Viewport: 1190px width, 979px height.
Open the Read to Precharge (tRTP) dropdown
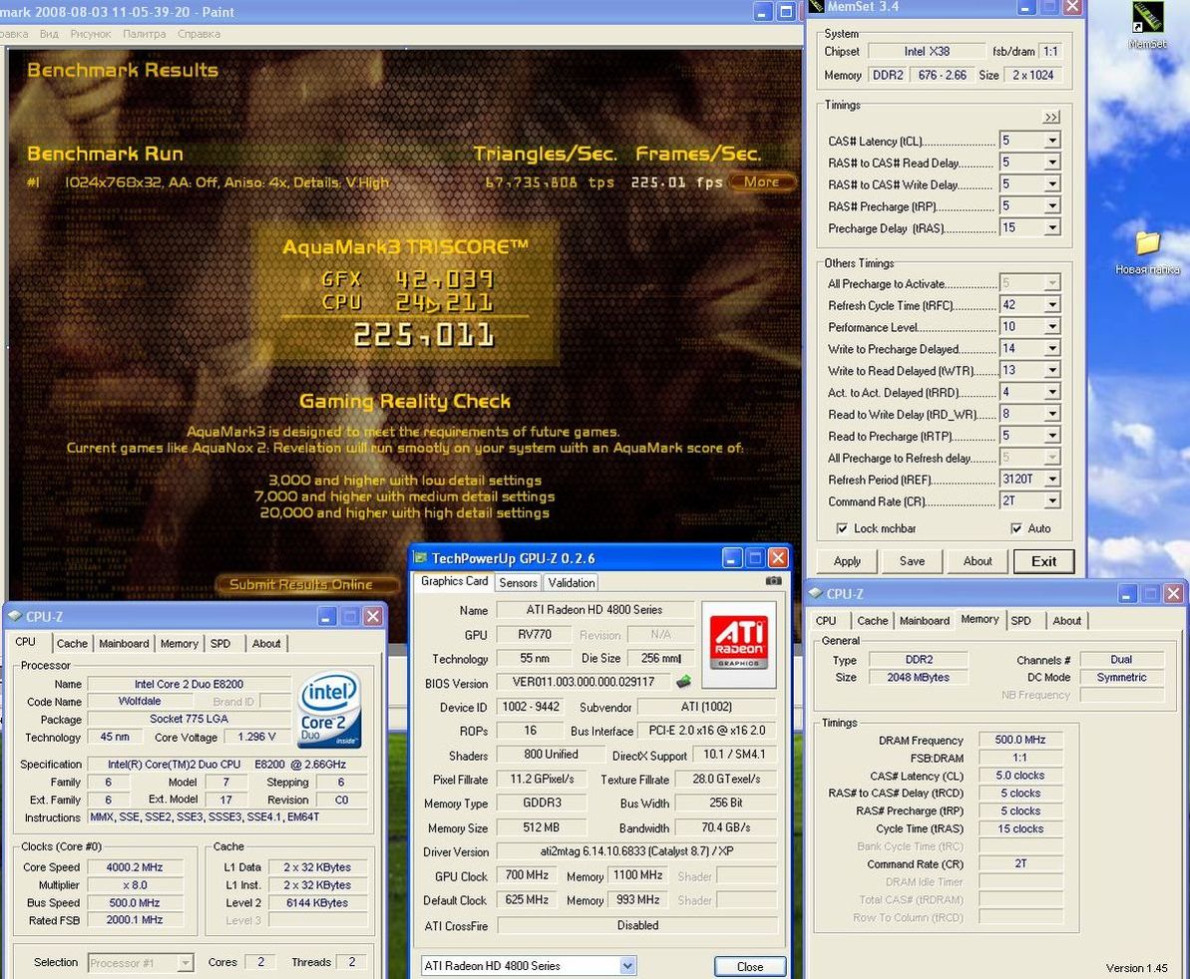1052,436
